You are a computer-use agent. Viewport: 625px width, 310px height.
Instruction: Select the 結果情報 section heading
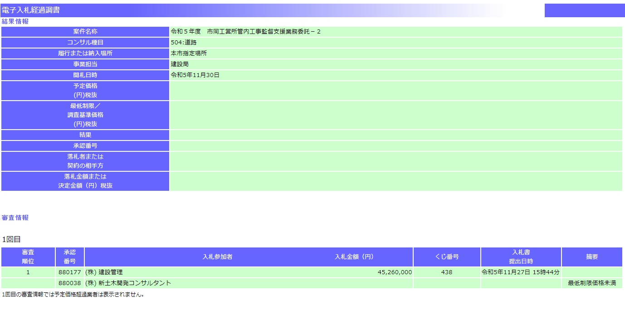point(15,21)
